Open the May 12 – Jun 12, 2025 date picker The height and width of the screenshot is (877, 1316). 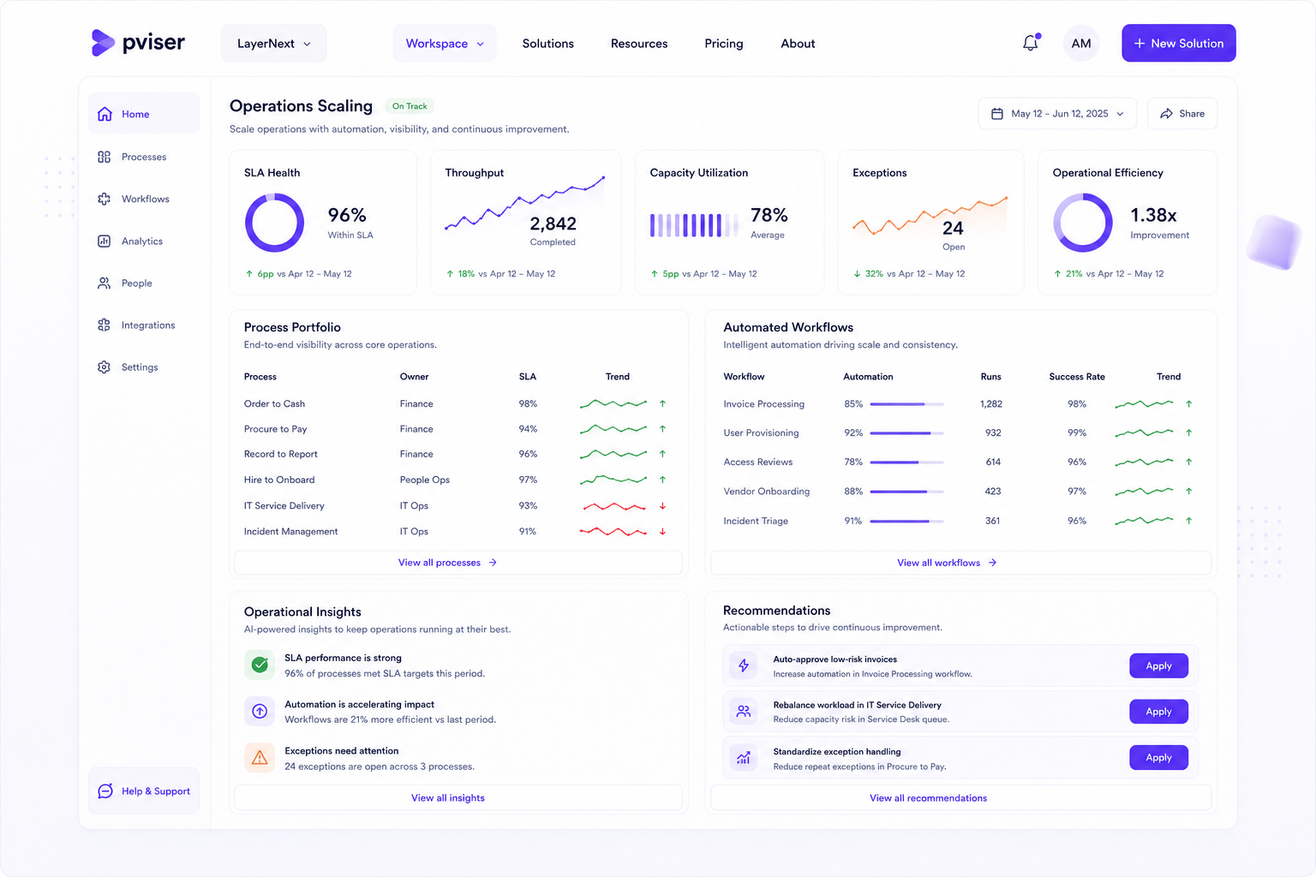(x=1057, y=114)
